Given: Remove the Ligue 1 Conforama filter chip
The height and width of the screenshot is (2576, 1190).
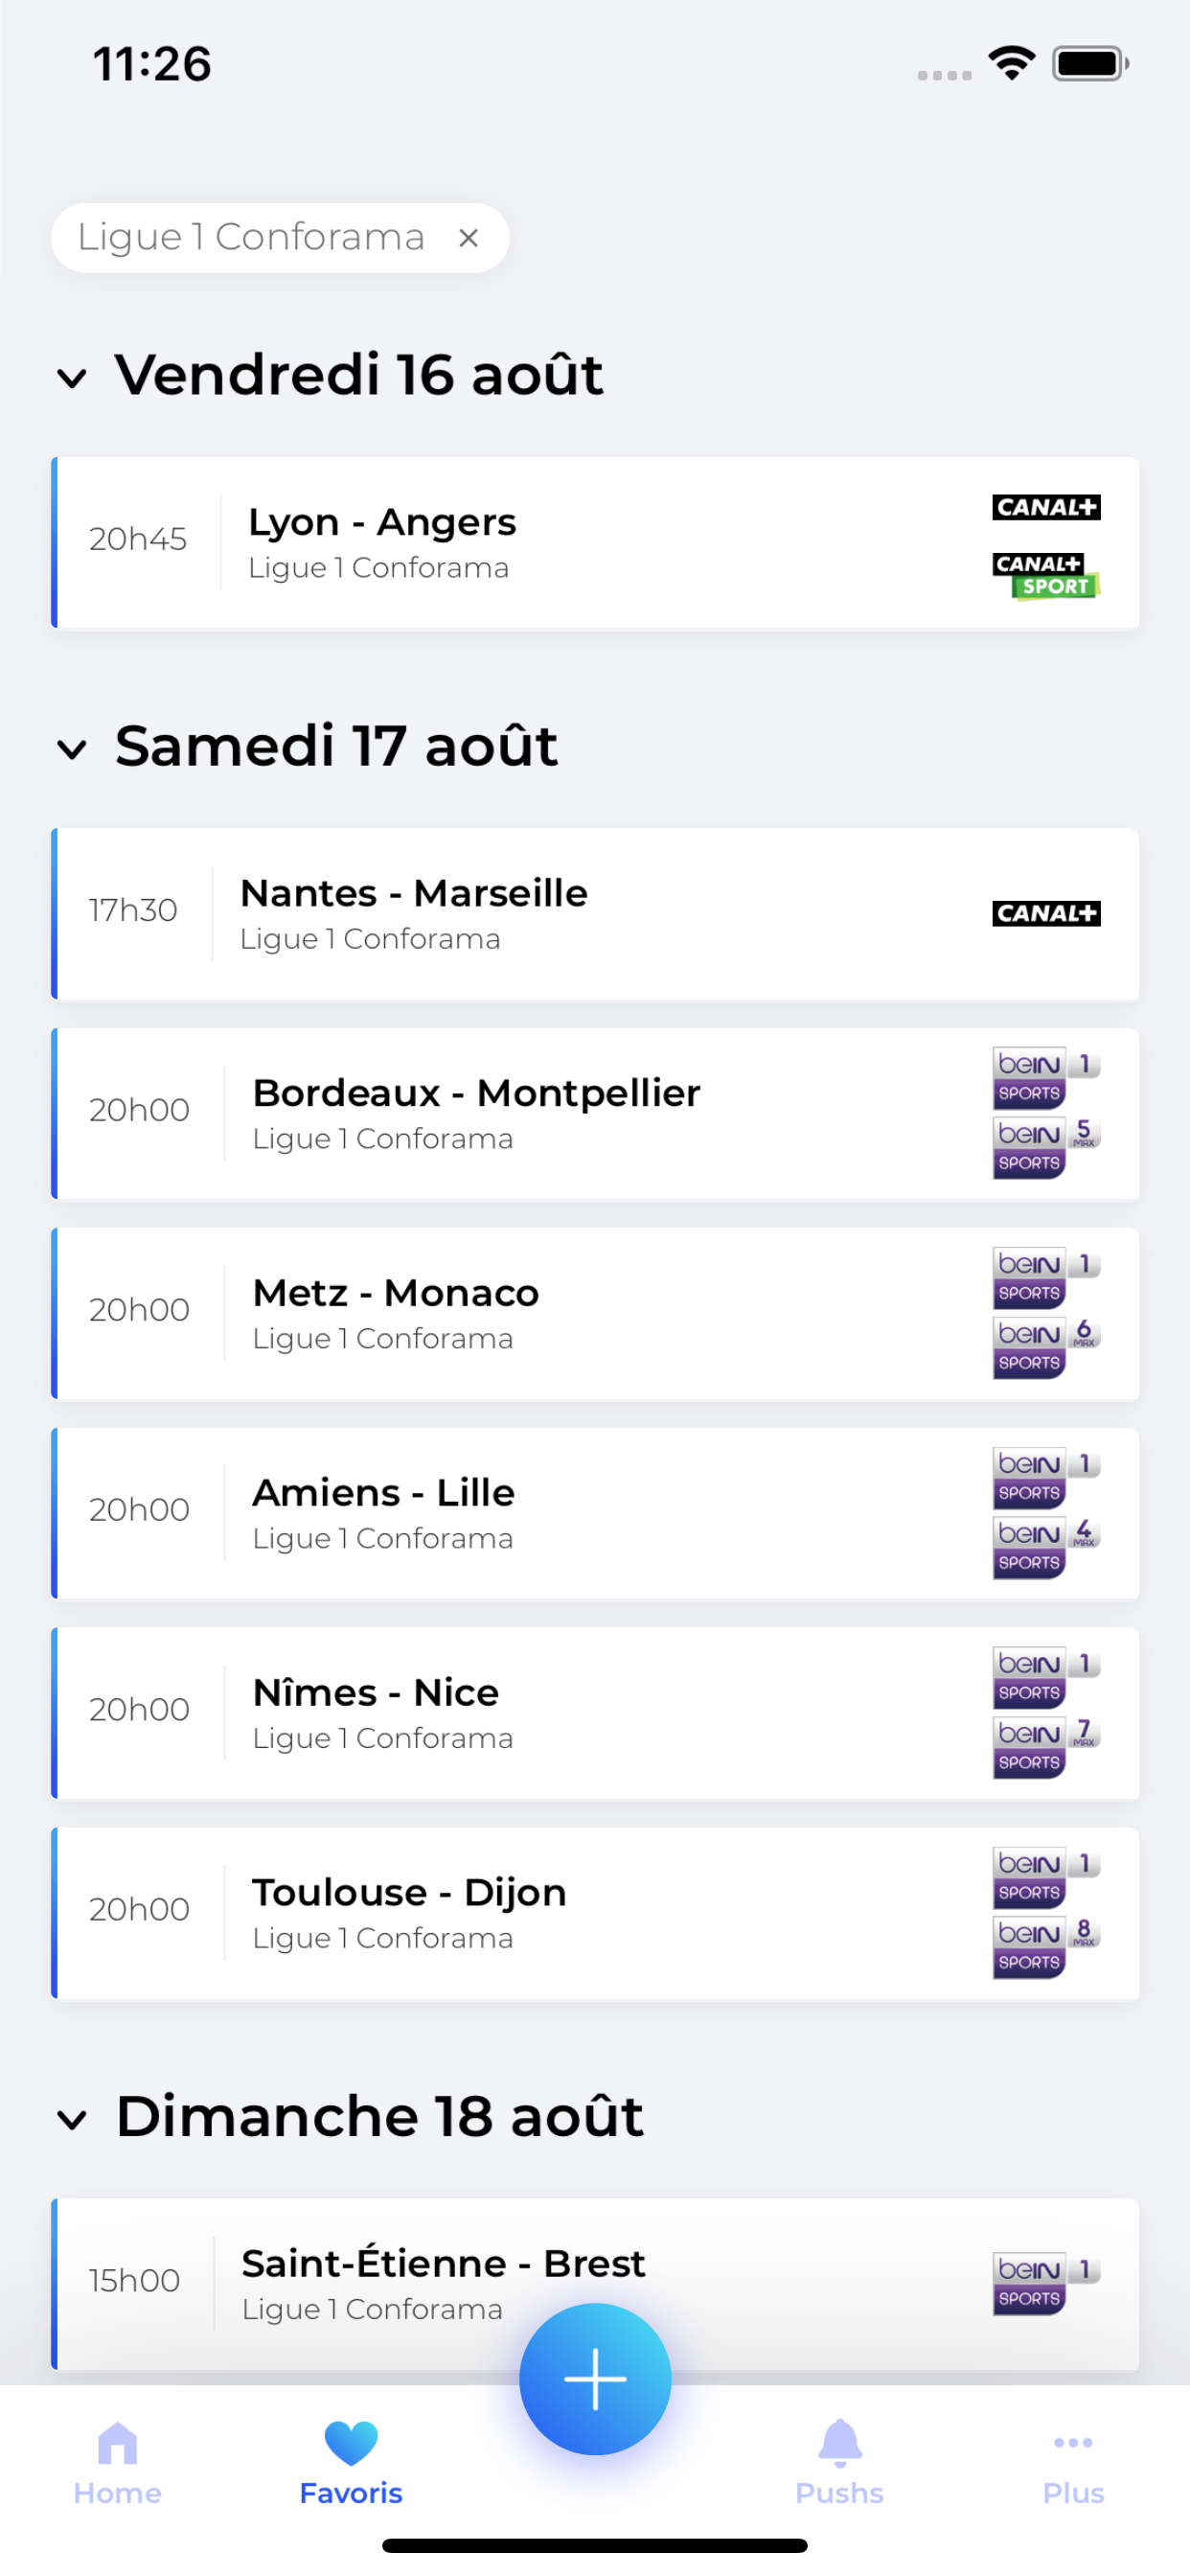Looking at the screenshot, I should pyautogui.click(x=468, y=238).
